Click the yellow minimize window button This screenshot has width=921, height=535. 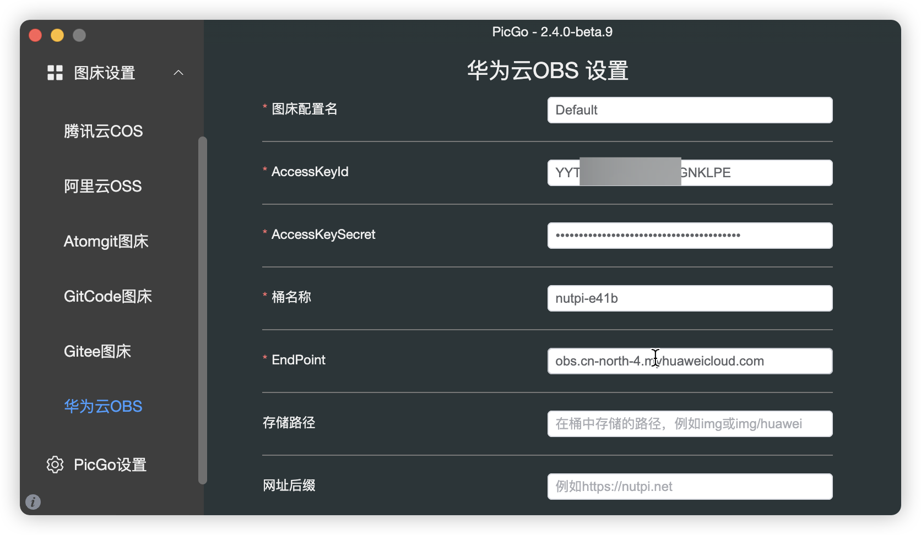pos(57,35)
